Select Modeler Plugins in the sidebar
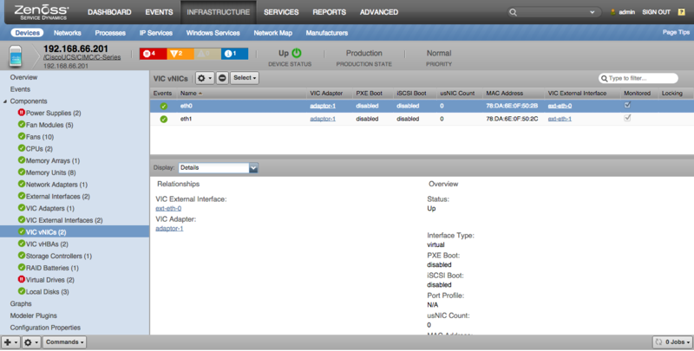The width and height of the screenshot is (694, 351). [x=34, y=315]
